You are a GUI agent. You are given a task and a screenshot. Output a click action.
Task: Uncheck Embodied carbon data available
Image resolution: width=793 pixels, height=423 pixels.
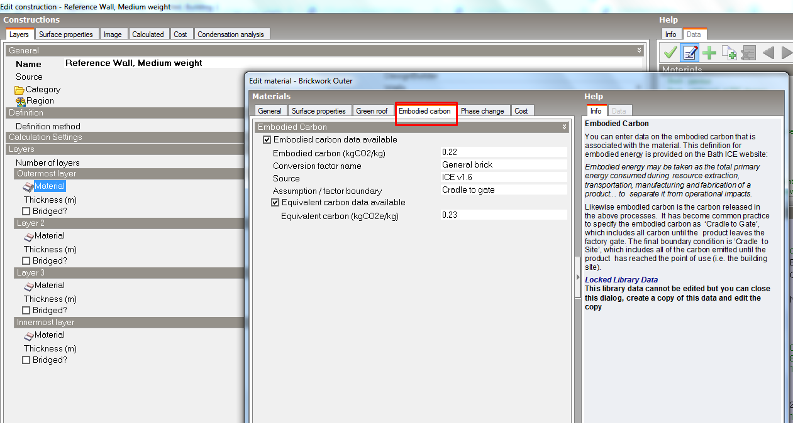(x=267, y=140)
